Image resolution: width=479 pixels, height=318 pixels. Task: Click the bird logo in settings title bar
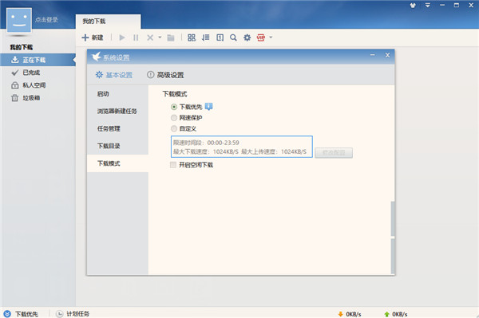point(97,57)
